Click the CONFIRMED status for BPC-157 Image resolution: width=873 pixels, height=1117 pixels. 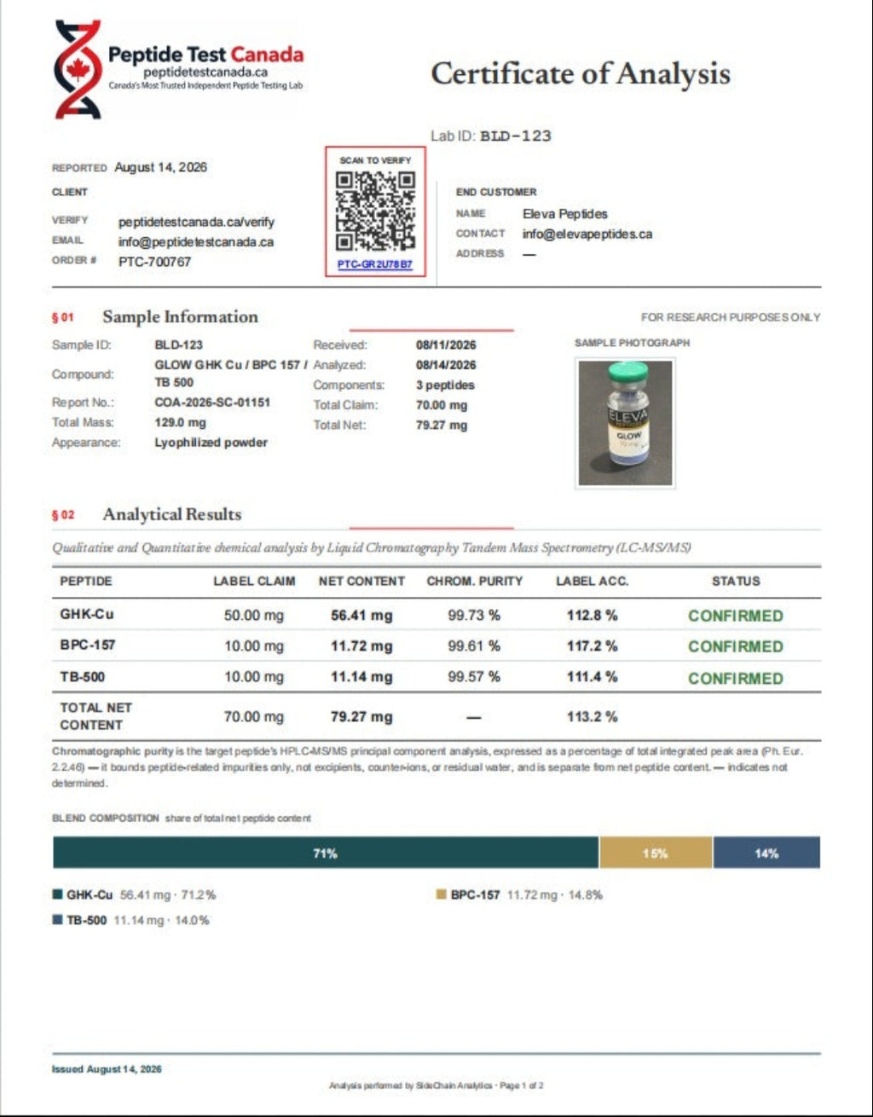point(736,646)
